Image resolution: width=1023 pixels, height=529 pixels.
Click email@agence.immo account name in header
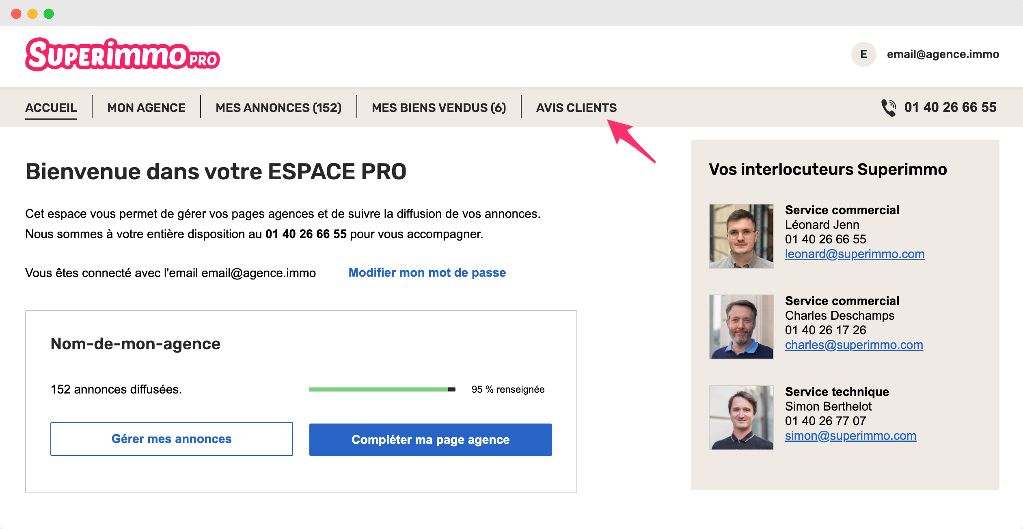pyautogui.click(x=943, y=54)
